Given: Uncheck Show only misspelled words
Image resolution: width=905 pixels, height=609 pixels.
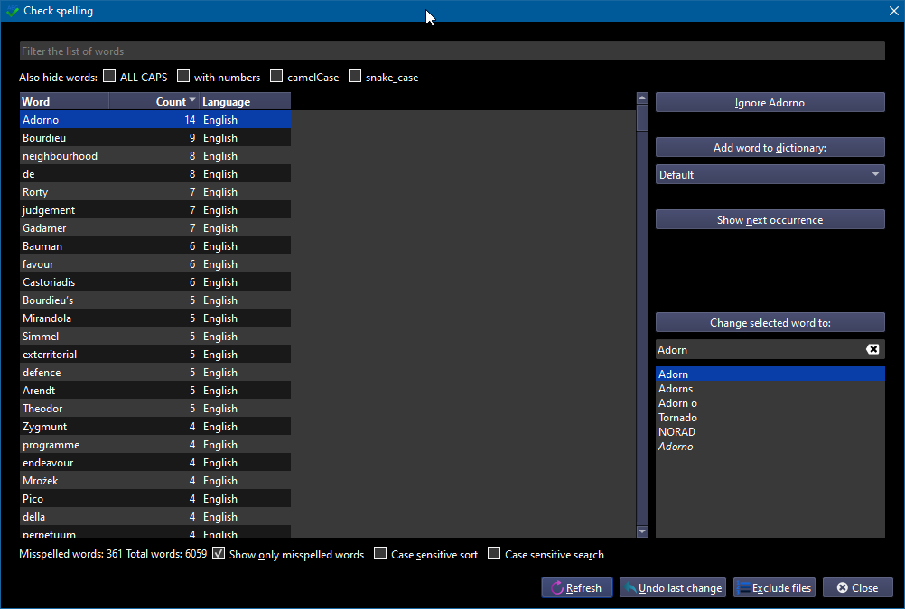Looking at the screenshot, I should click(219, 554).
